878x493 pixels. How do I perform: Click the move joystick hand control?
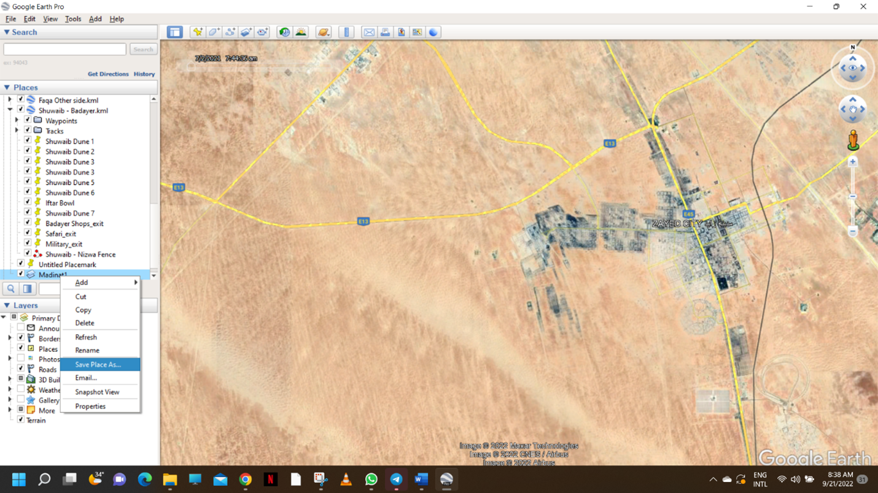(853, 109)
